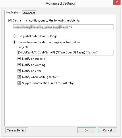Select Use custom notification settings radio button
This screenshot has height=138, width=122.
(x=14, y=42)
